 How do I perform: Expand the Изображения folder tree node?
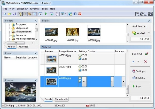pos(10,32)
